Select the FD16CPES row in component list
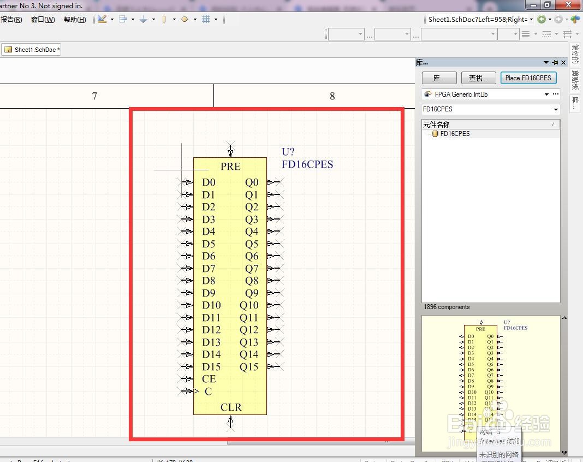 491,134
